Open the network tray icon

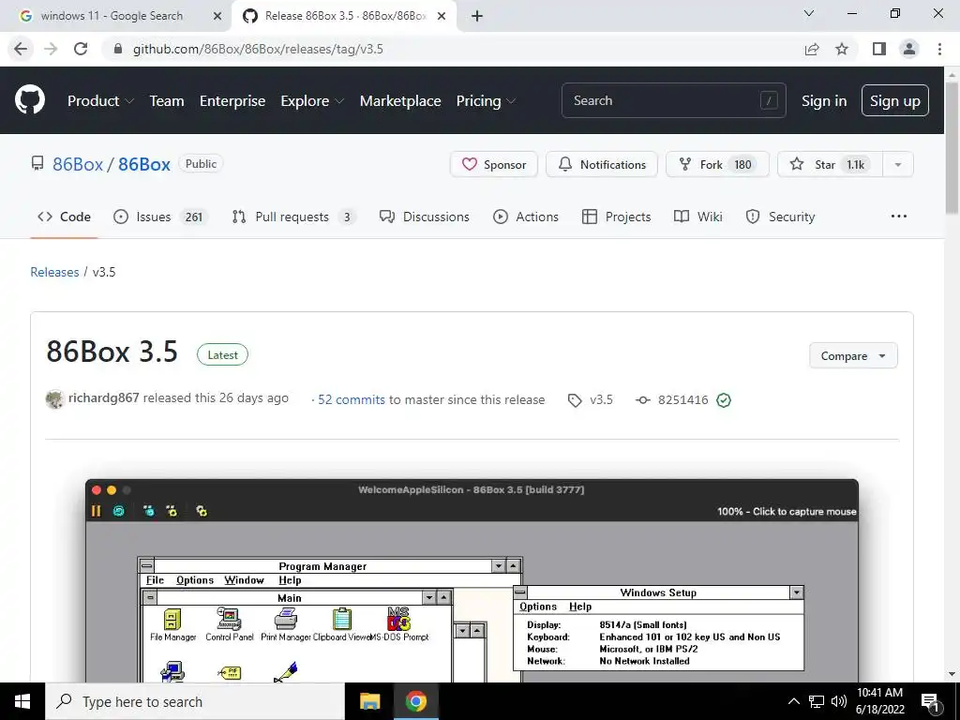(x=817, y=701)
